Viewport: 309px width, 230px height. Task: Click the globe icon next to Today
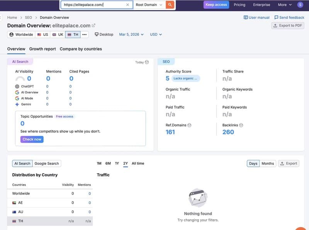click(147, 62)
